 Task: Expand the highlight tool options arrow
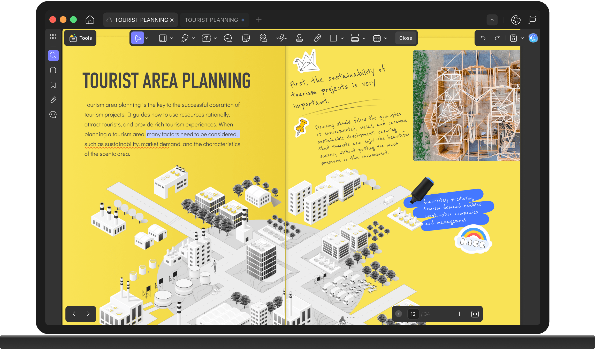(x=172, y=38)
